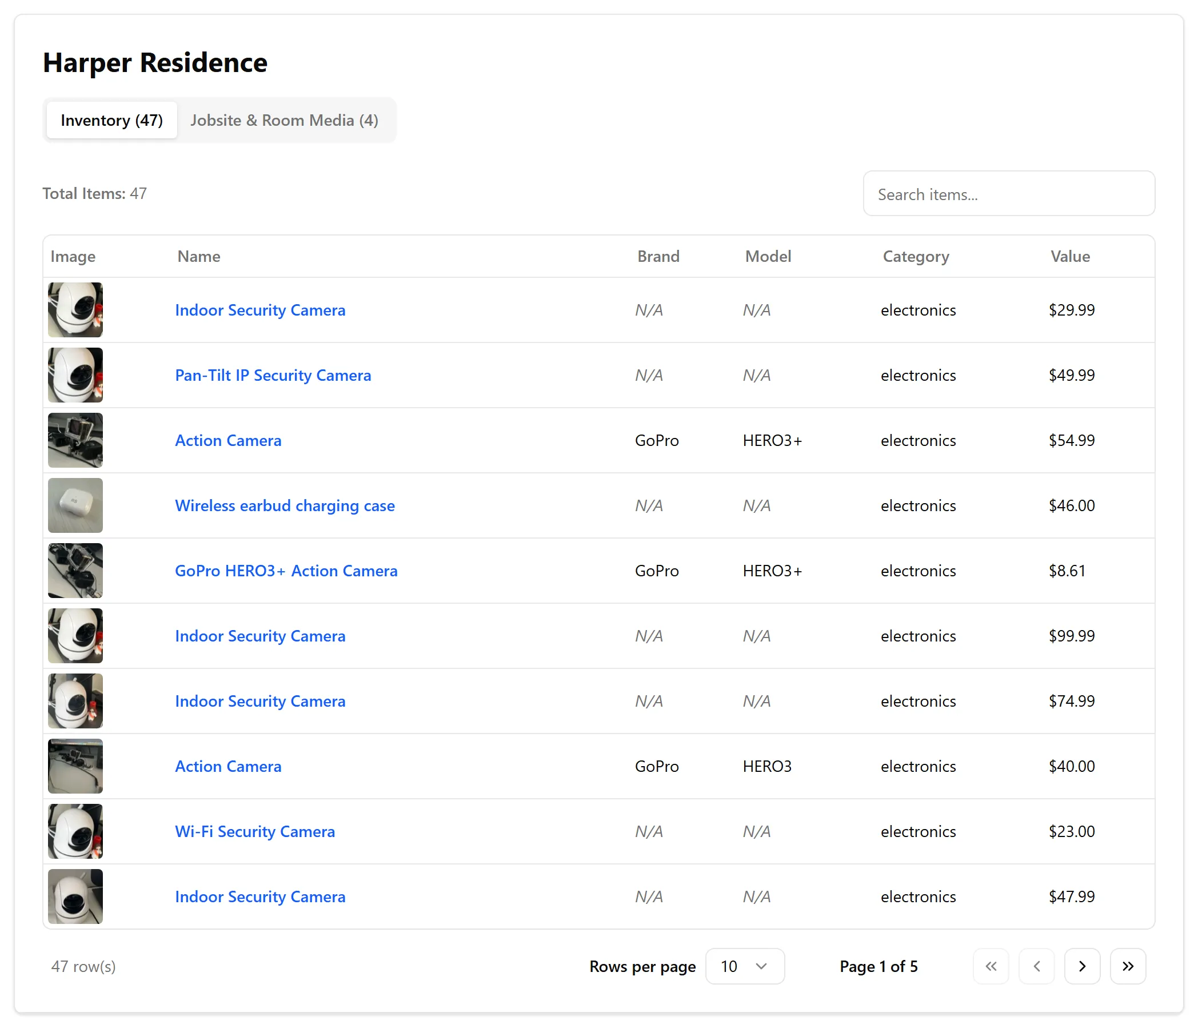The height and width of the screenshot is (1028, 1198).
Task: Click the Wi-Fi Security Camera thumbnail
Action: 75,831
